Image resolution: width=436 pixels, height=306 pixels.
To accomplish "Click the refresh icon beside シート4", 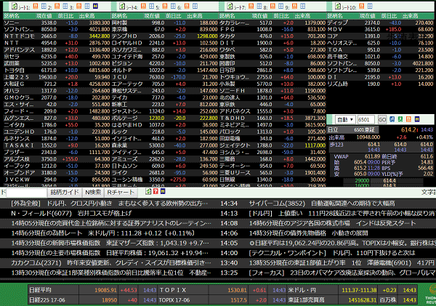I will tap(122, 6).
